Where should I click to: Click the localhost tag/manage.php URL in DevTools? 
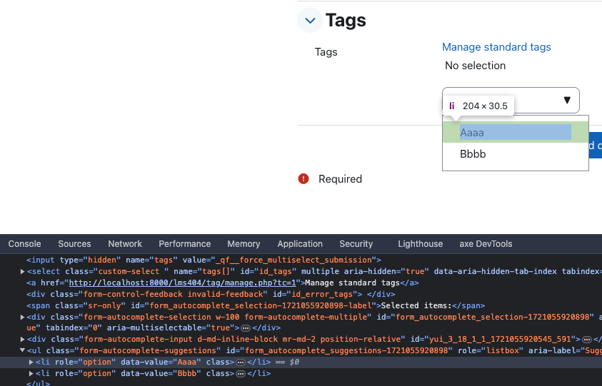(x=182, y=283)
